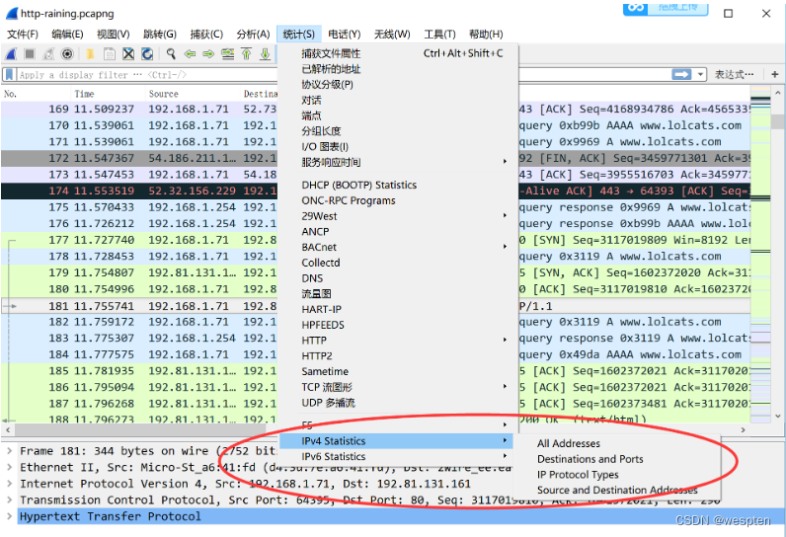786x537 pixels.
Task: Open the 编辑(E) menu
Action: (x=67, y=35)
